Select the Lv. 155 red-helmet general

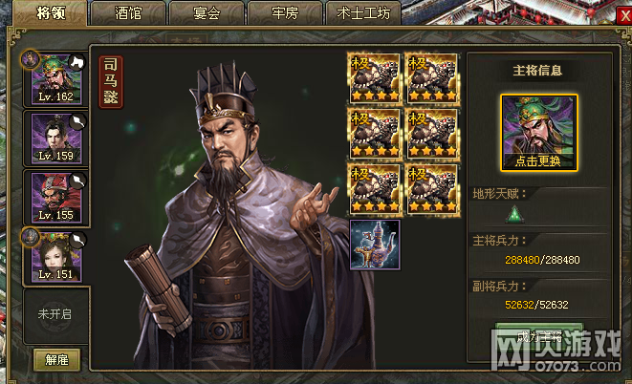click(56, 198)
